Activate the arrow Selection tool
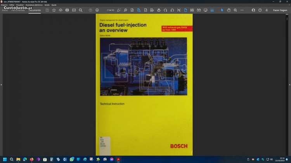The image size is (291, 163). coord(222,10)
